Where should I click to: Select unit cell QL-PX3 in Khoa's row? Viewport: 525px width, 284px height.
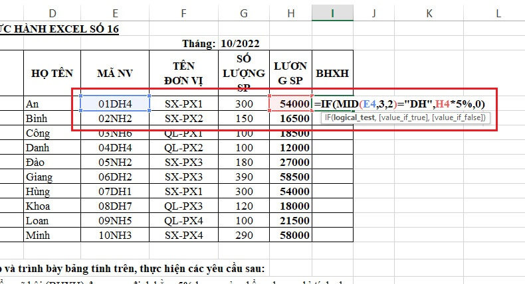point(184,206)
